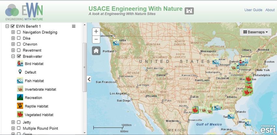
Task: Click the castle icon beside the title
Action: 189,11
